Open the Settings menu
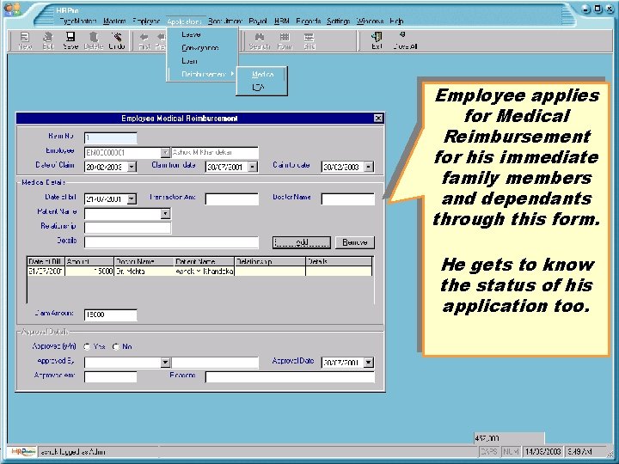Image resolution: width=619 pixels, height=464 pixels. (339, 21)
